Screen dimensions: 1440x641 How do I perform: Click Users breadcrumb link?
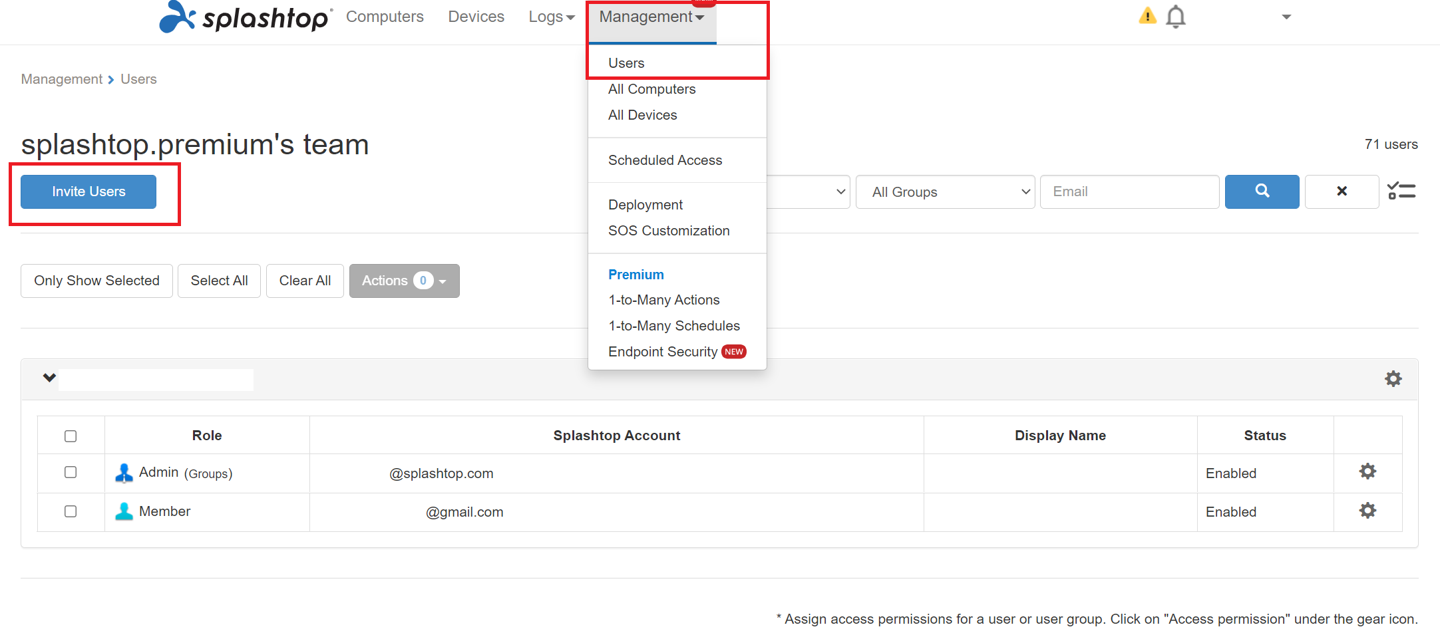click(138, 79)
